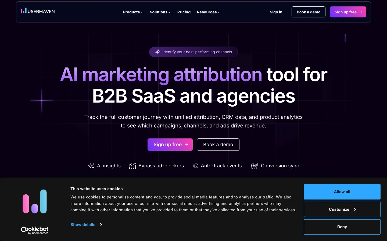Click Book a demo in the header
The height and width of the screenshot is (241, 387).
coord(309,12)
